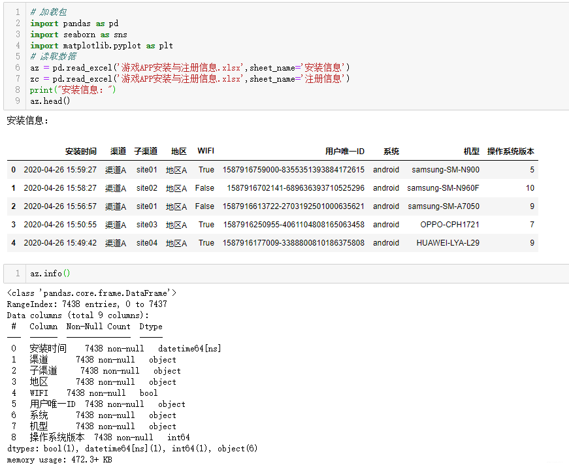Select cell 2020-04-26 15:50:55
Screen dimensions: 569x469
(60, 225)
